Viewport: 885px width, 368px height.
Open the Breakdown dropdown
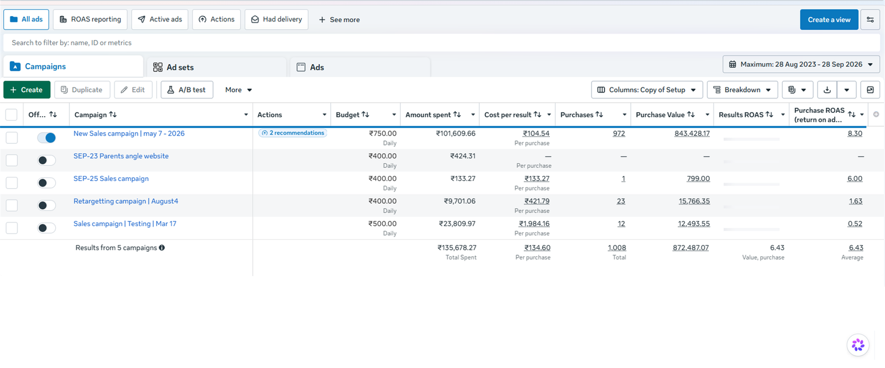[742, 90]
